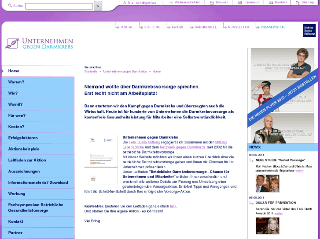320x239 pixels.
Task: Select the largest font size A
Action: (125, 3)
